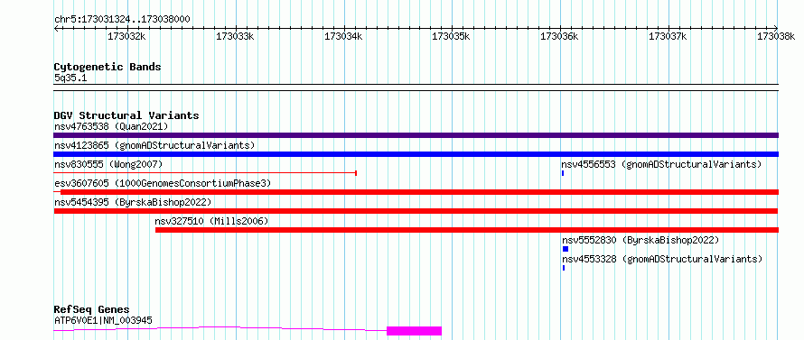Viewport: 804px width, 340px height.
Task: Select the red nsv327510 variant bar
Action: click(467, 230)
